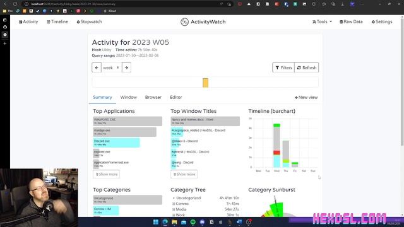Open the Windows Start menu

click(156, 222)
